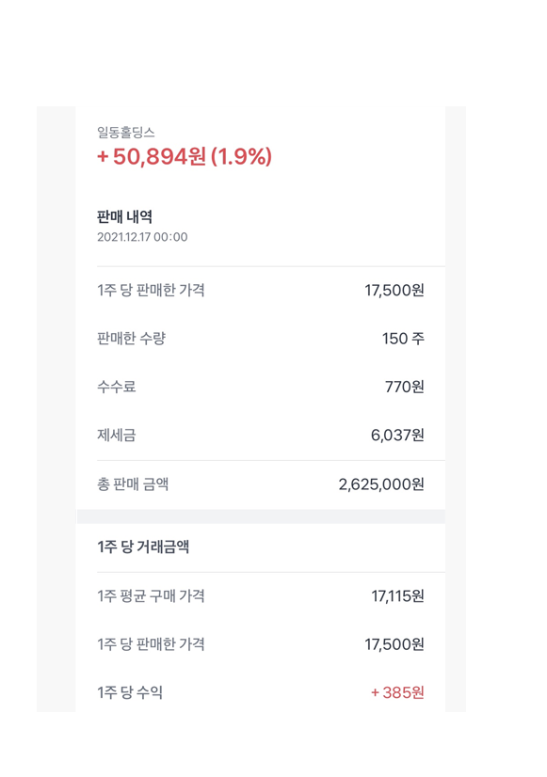Select the 판매한 수량 row label
Image resolution: width=547 pixels, height=777 pixels.
tap(132, 339)
